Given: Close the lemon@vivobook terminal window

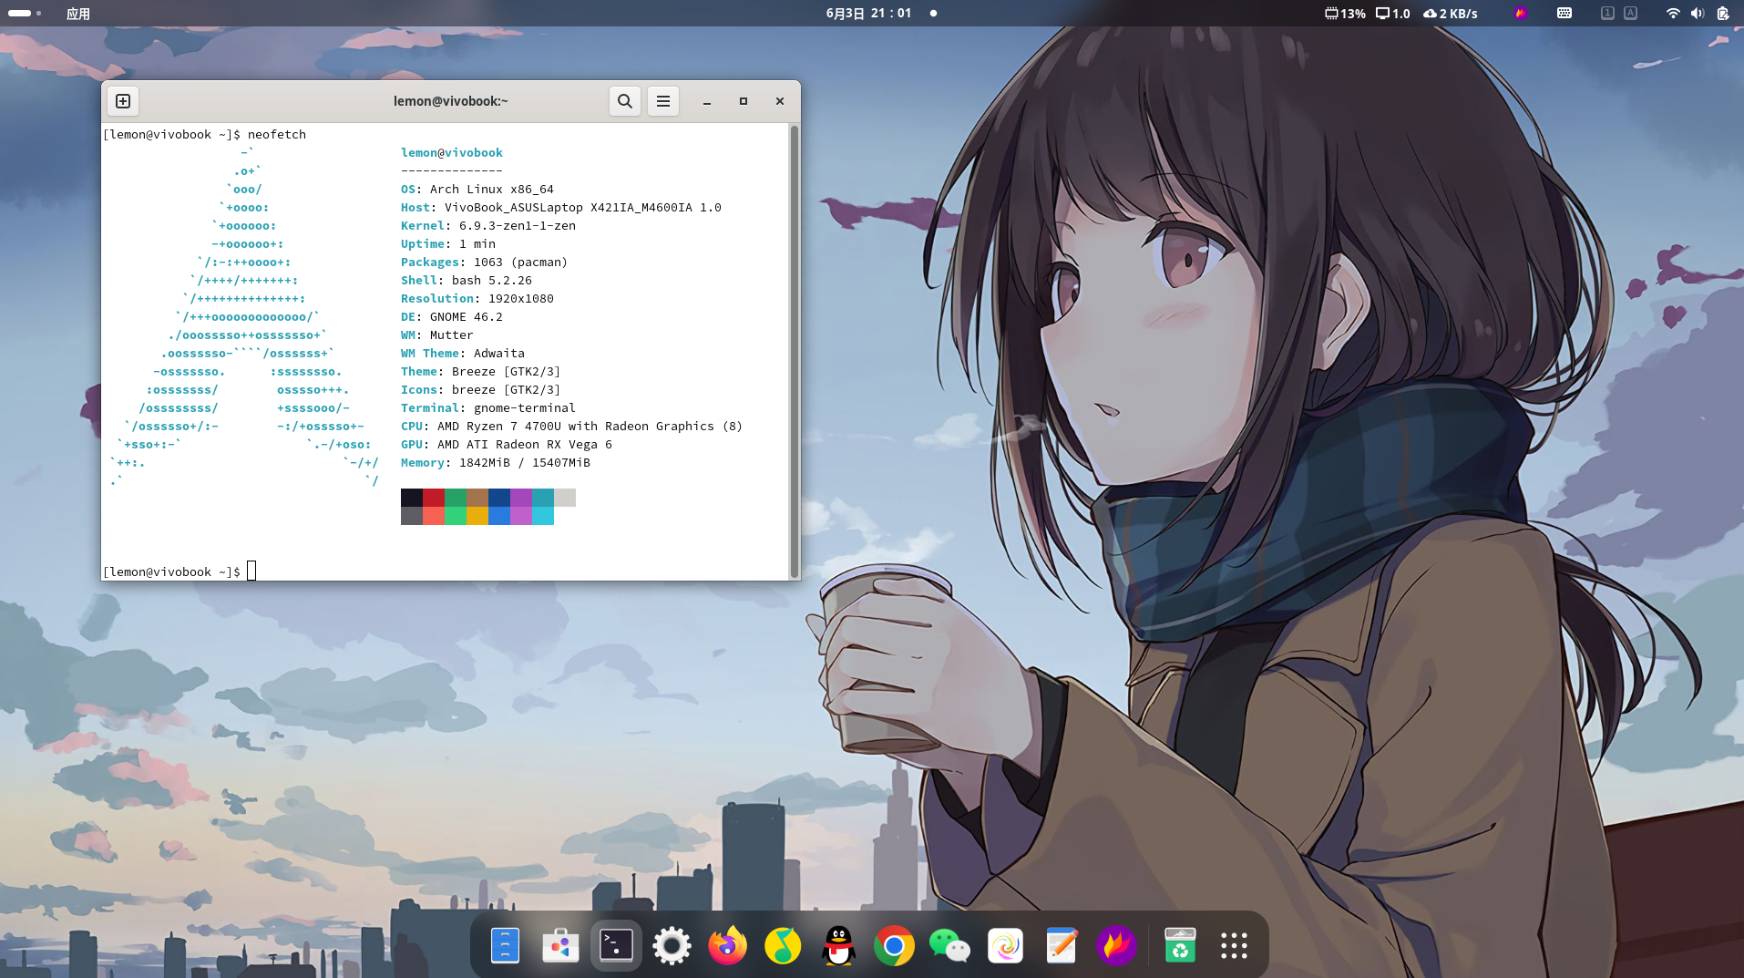Looking at the screenshot, I should pos(780,101).
